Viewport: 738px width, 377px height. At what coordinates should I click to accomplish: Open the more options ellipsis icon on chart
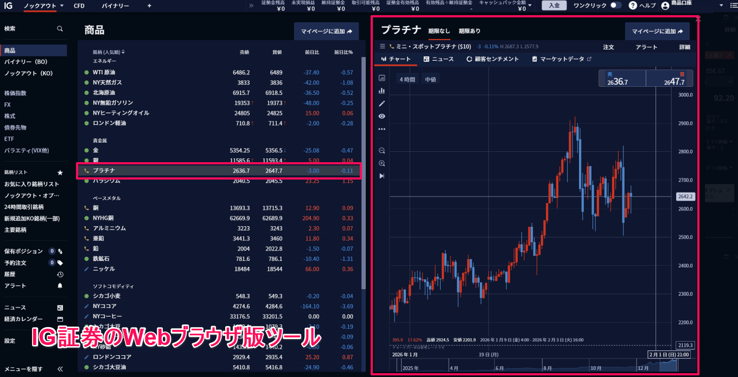[381, 129]
